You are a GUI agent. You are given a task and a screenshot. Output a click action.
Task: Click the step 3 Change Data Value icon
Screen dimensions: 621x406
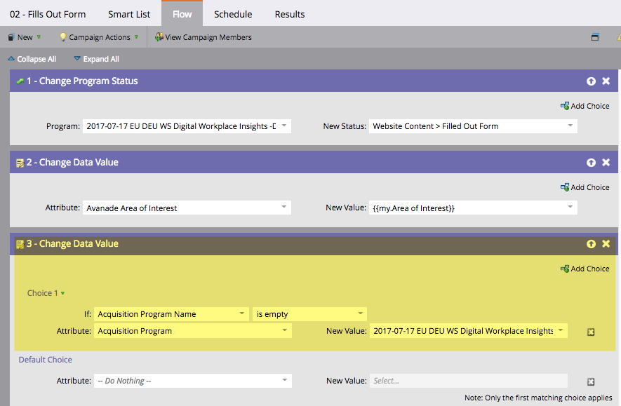click(20, 244)
